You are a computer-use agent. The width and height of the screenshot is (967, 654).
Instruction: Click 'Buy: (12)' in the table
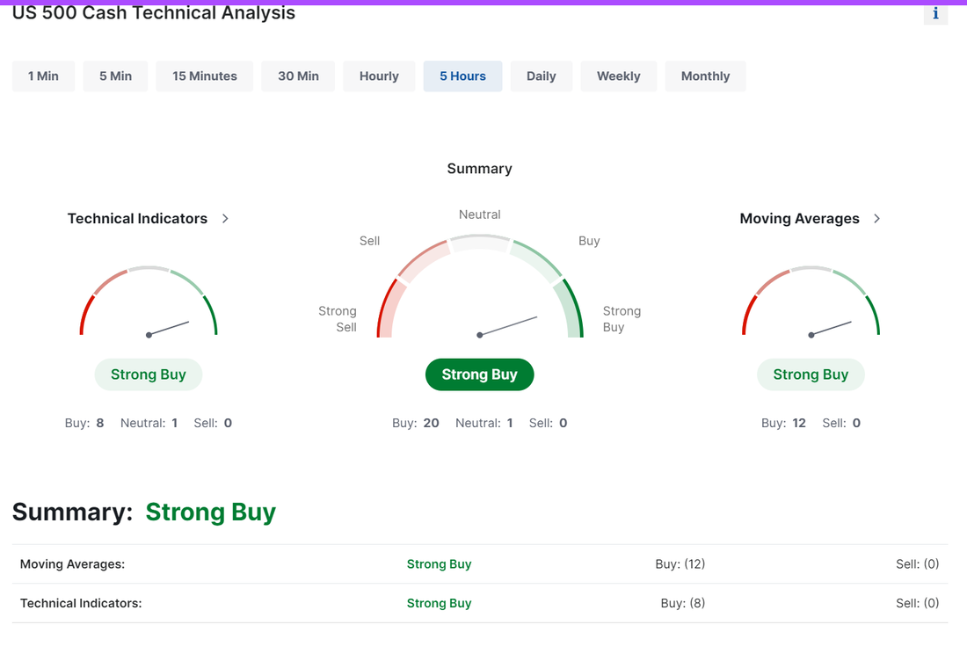680,564
